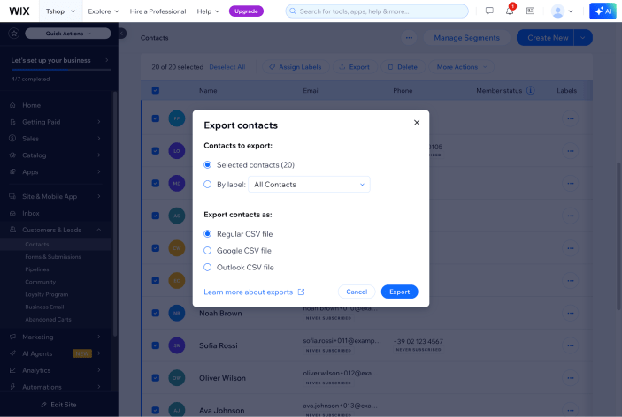Select the Outlook CSV file option

pyautogui.click(x=208, y=267)
